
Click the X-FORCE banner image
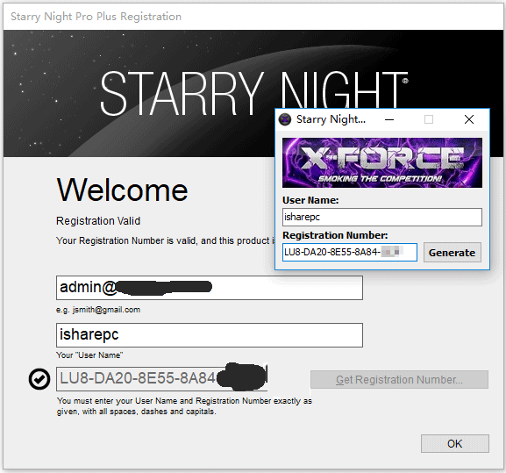382,162
